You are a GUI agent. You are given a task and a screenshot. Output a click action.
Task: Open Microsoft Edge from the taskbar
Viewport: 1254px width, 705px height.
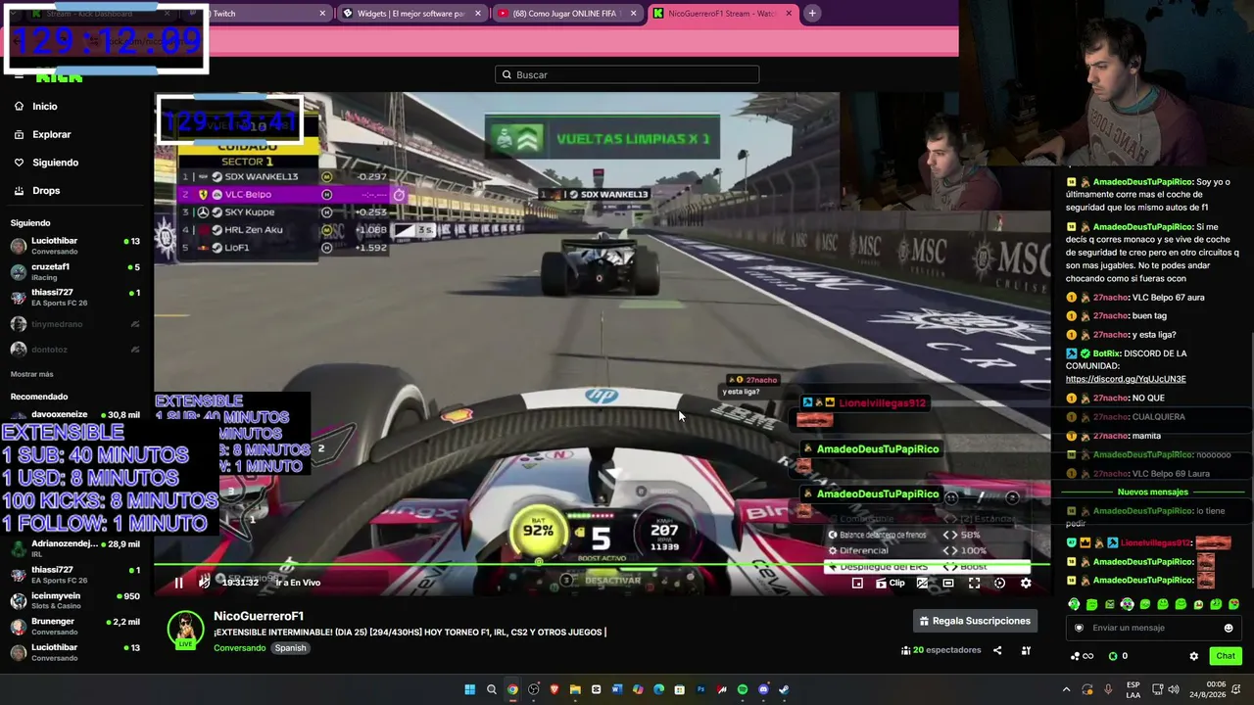click(658, 689)
